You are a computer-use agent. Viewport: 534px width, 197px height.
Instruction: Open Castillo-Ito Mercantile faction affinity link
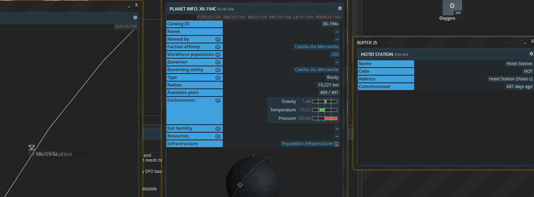(x=317, y=47)
